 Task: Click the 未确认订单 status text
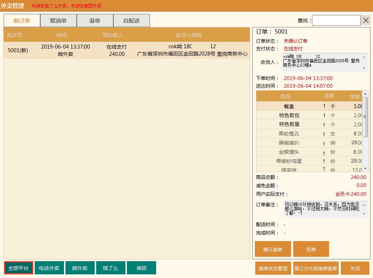(x=295, y=41)
